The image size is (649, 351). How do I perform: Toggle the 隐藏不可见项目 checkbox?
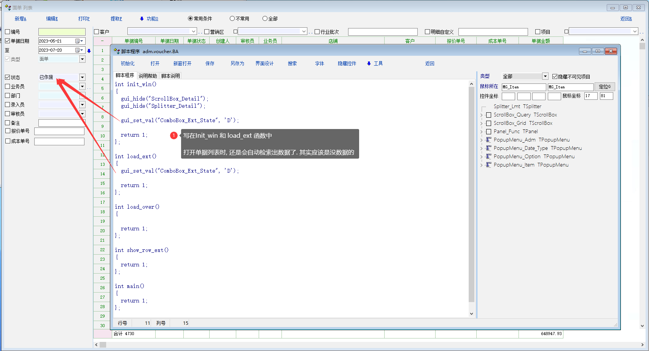coord(555,77)
